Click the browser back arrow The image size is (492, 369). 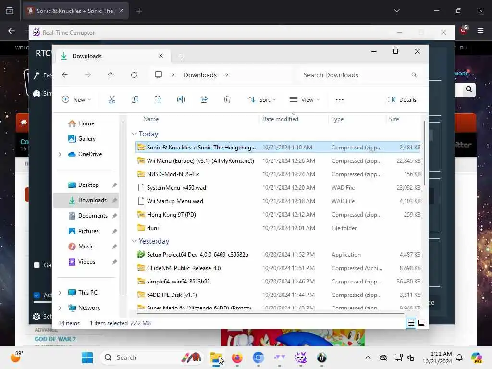[12, 31]
